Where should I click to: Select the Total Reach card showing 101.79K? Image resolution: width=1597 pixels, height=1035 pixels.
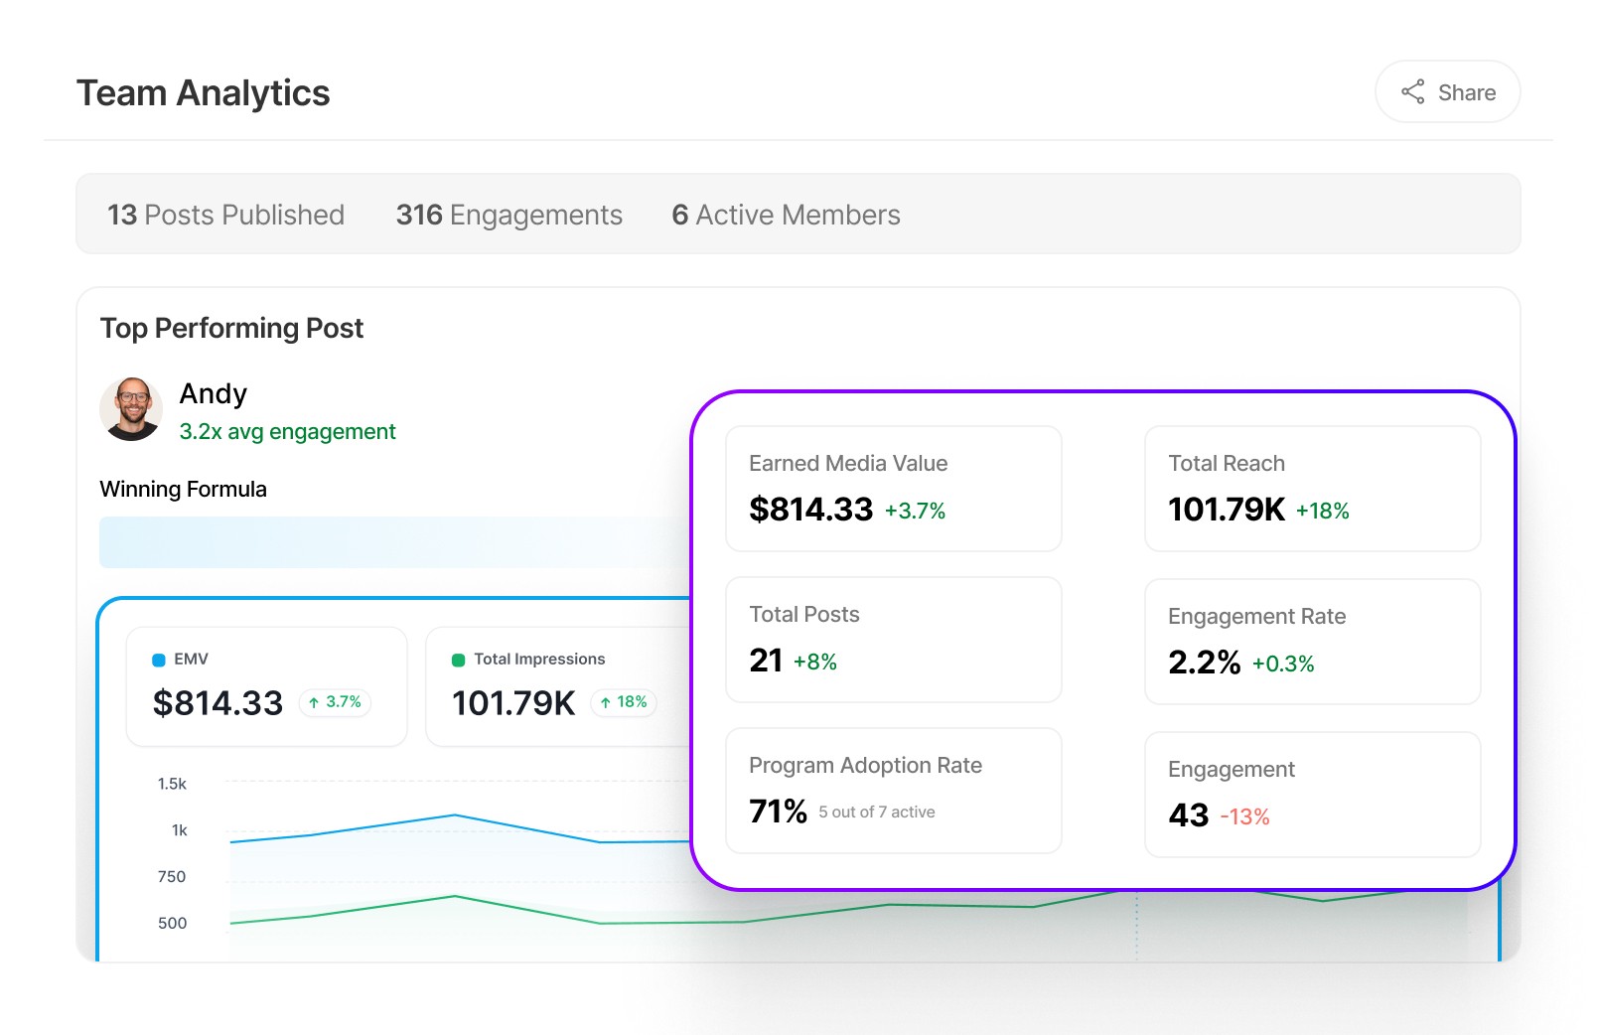pos(1312,488)
